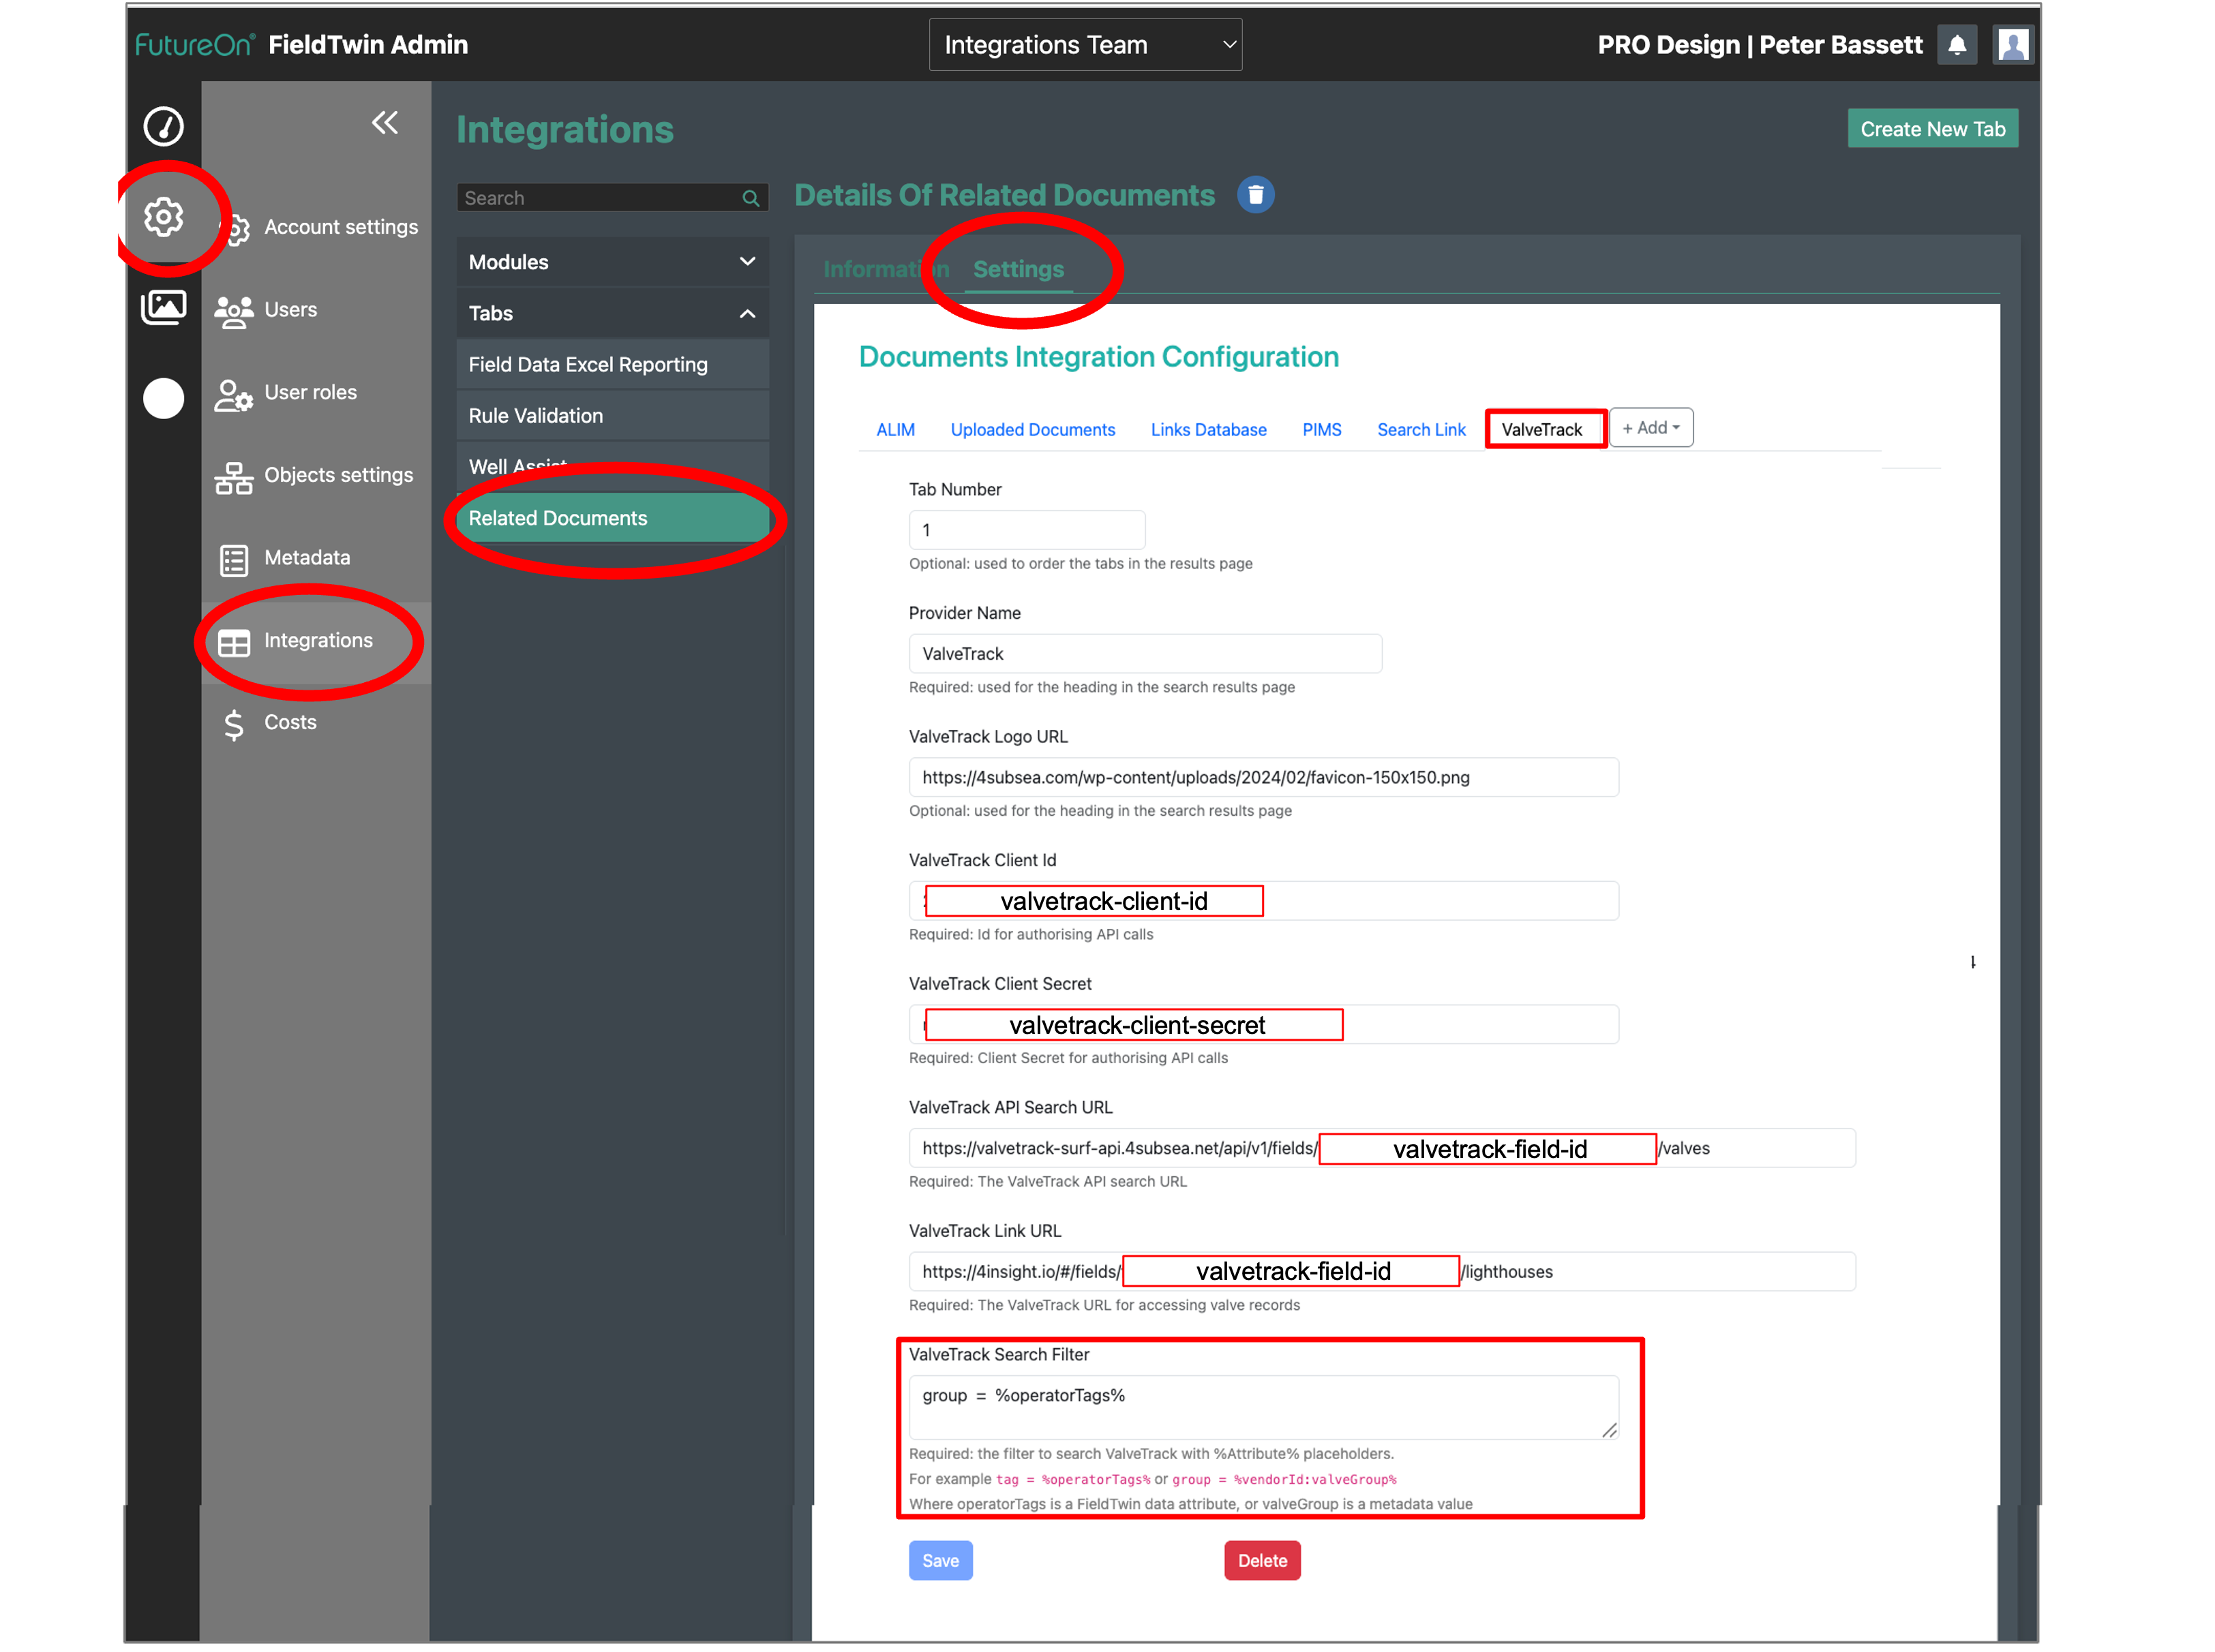Click the Objects settings hierarchy icon
The image size is (2215, 1652).
click(x=233, y=478)
